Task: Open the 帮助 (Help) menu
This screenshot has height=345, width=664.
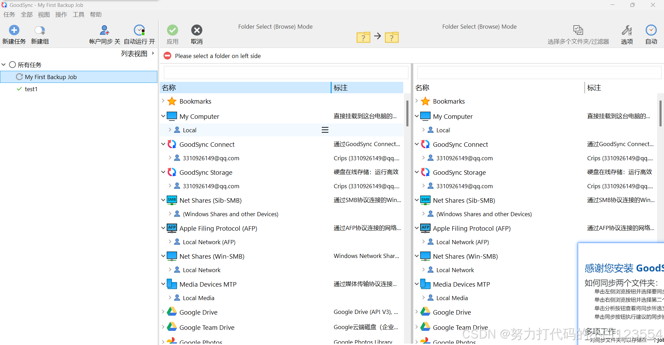Action: coord(96,15)
